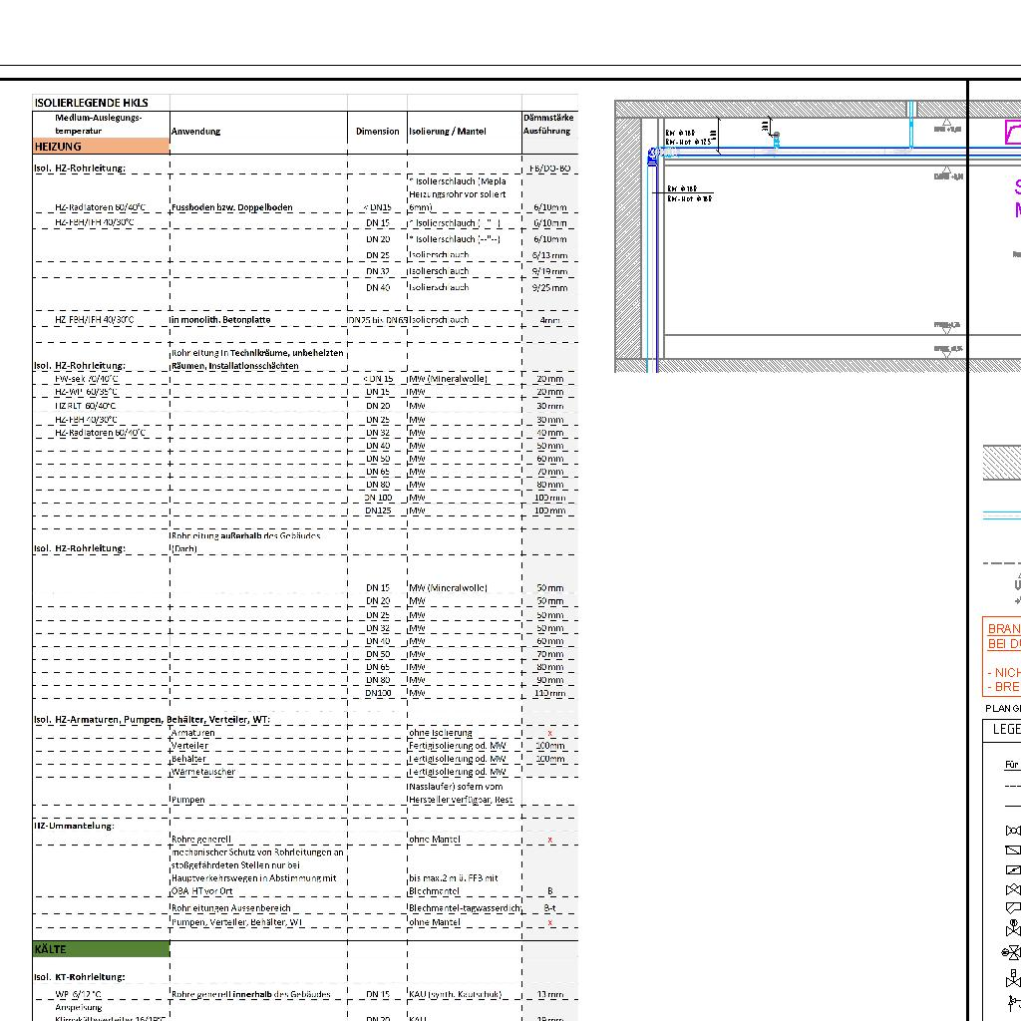Click the rectangle-with-diagonal legend symbol
The height and width of the screenshot is (1021, 1021).
pos(1013,850)
